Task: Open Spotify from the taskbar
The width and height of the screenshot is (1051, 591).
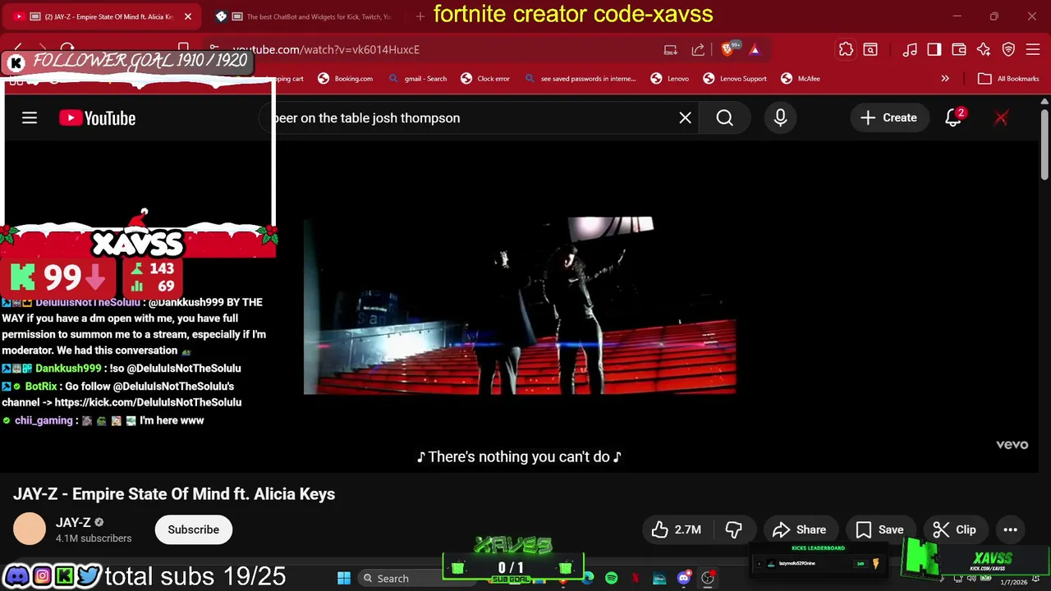Action: pos(612,578)
